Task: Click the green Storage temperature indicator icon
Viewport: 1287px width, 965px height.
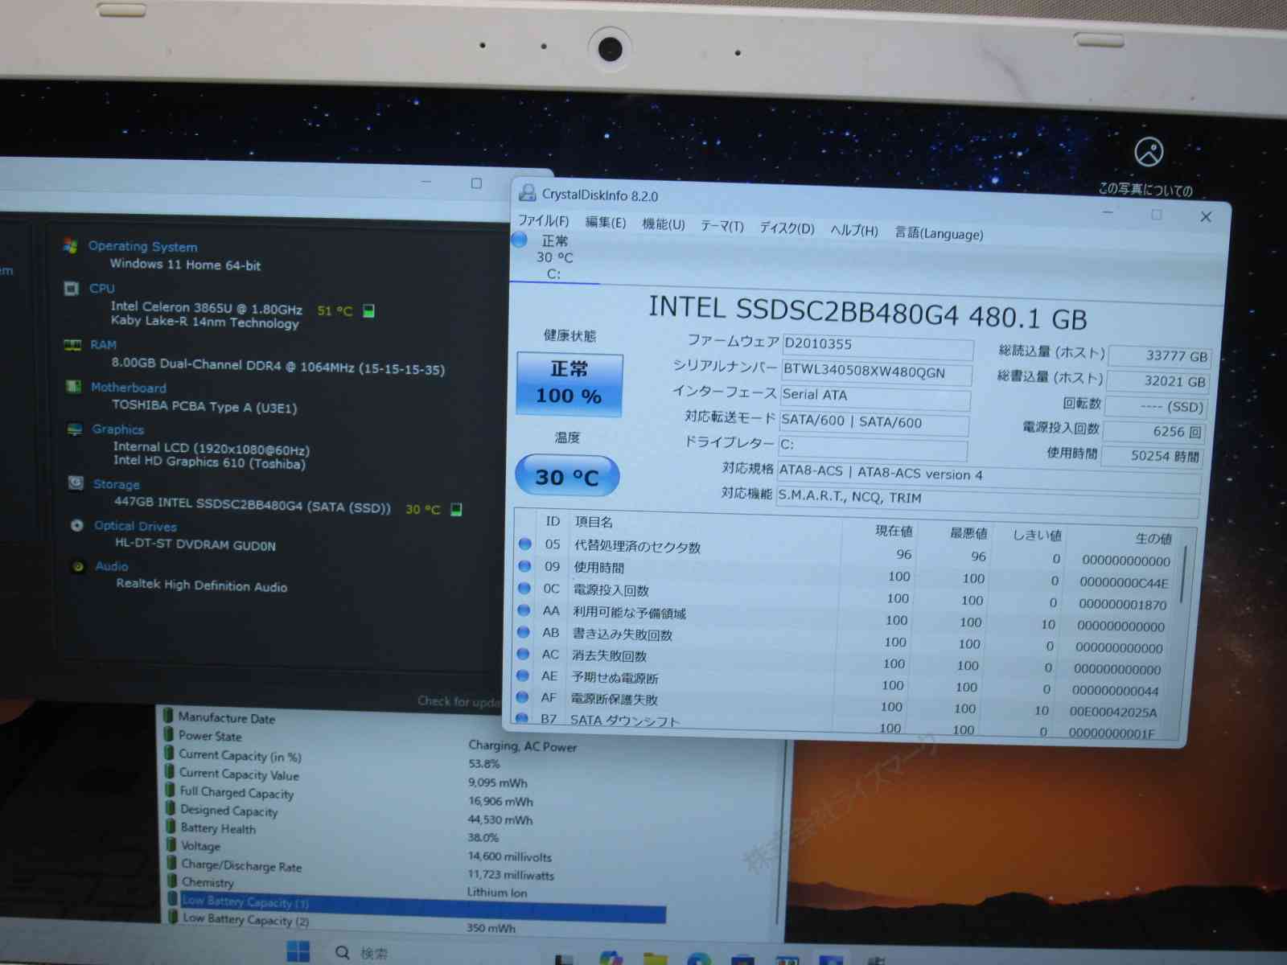Action: click(456, 509)
